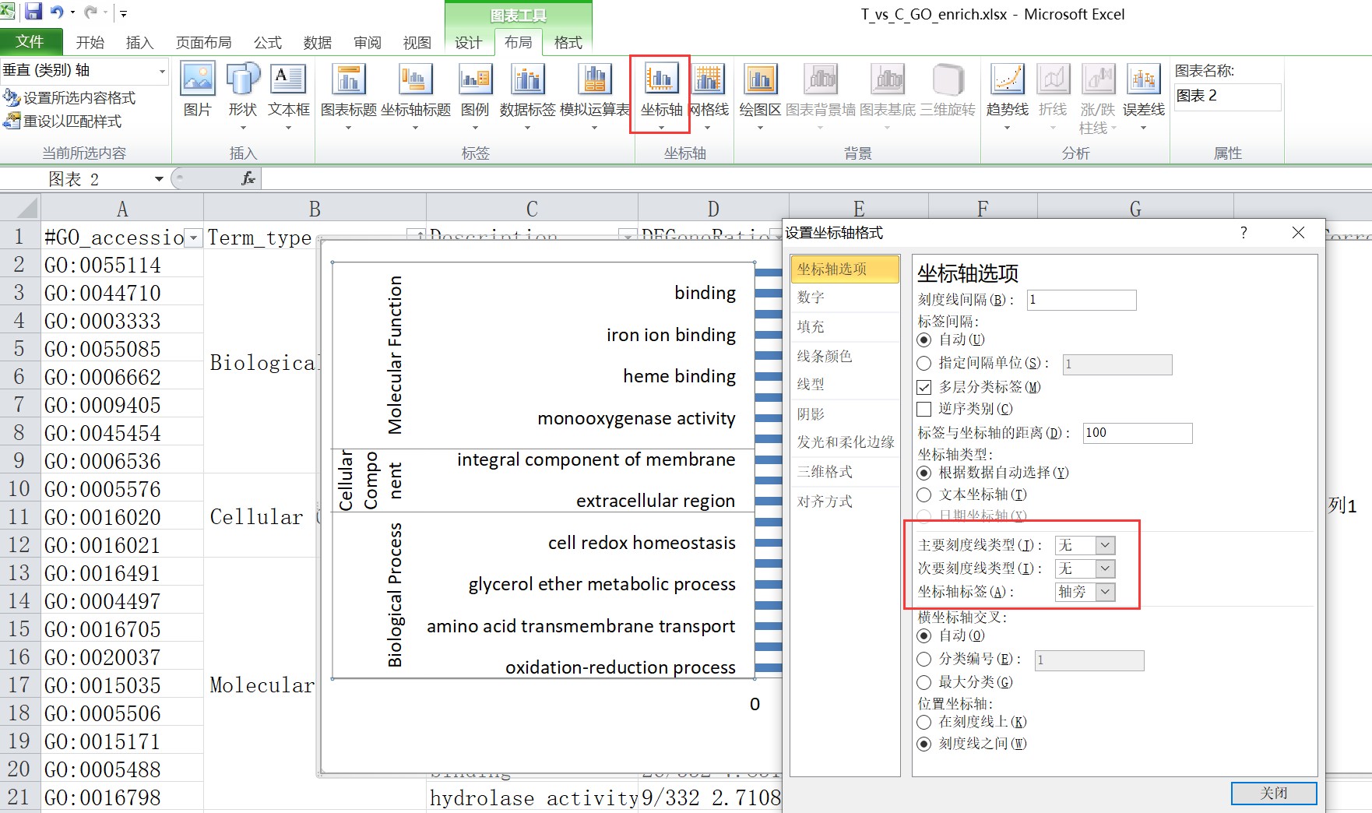
Task: Open the 误差线 error bars options
Action: [1144, 95]
